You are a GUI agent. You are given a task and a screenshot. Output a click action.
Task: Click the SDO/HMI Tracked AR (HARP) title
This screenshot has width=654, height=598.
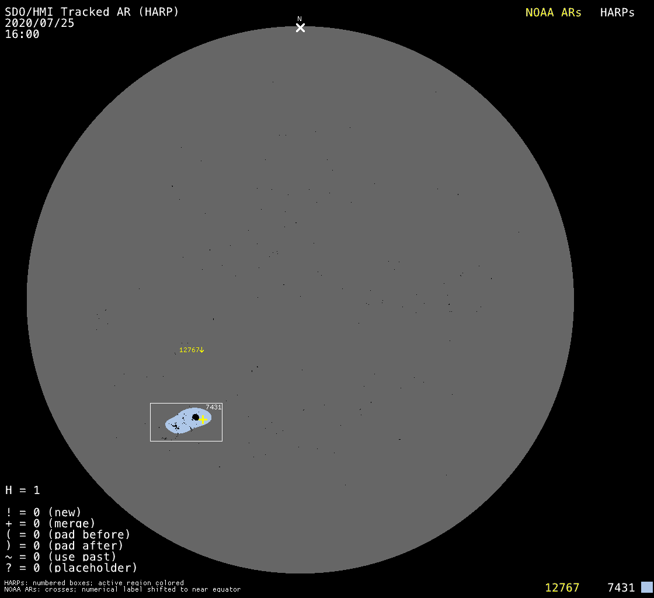pyautogui.click(x=92, y=12)
